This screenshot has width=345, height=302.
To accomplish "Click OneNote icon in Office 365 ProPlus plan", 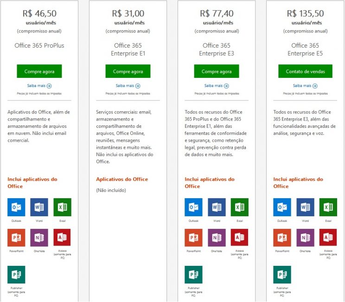I will [39, 237].
